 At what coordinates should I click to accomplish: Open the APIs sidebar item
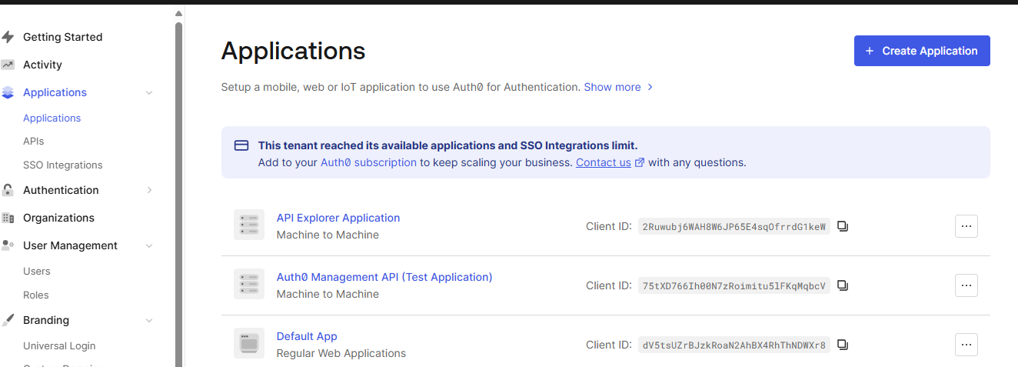pos(34,142)
